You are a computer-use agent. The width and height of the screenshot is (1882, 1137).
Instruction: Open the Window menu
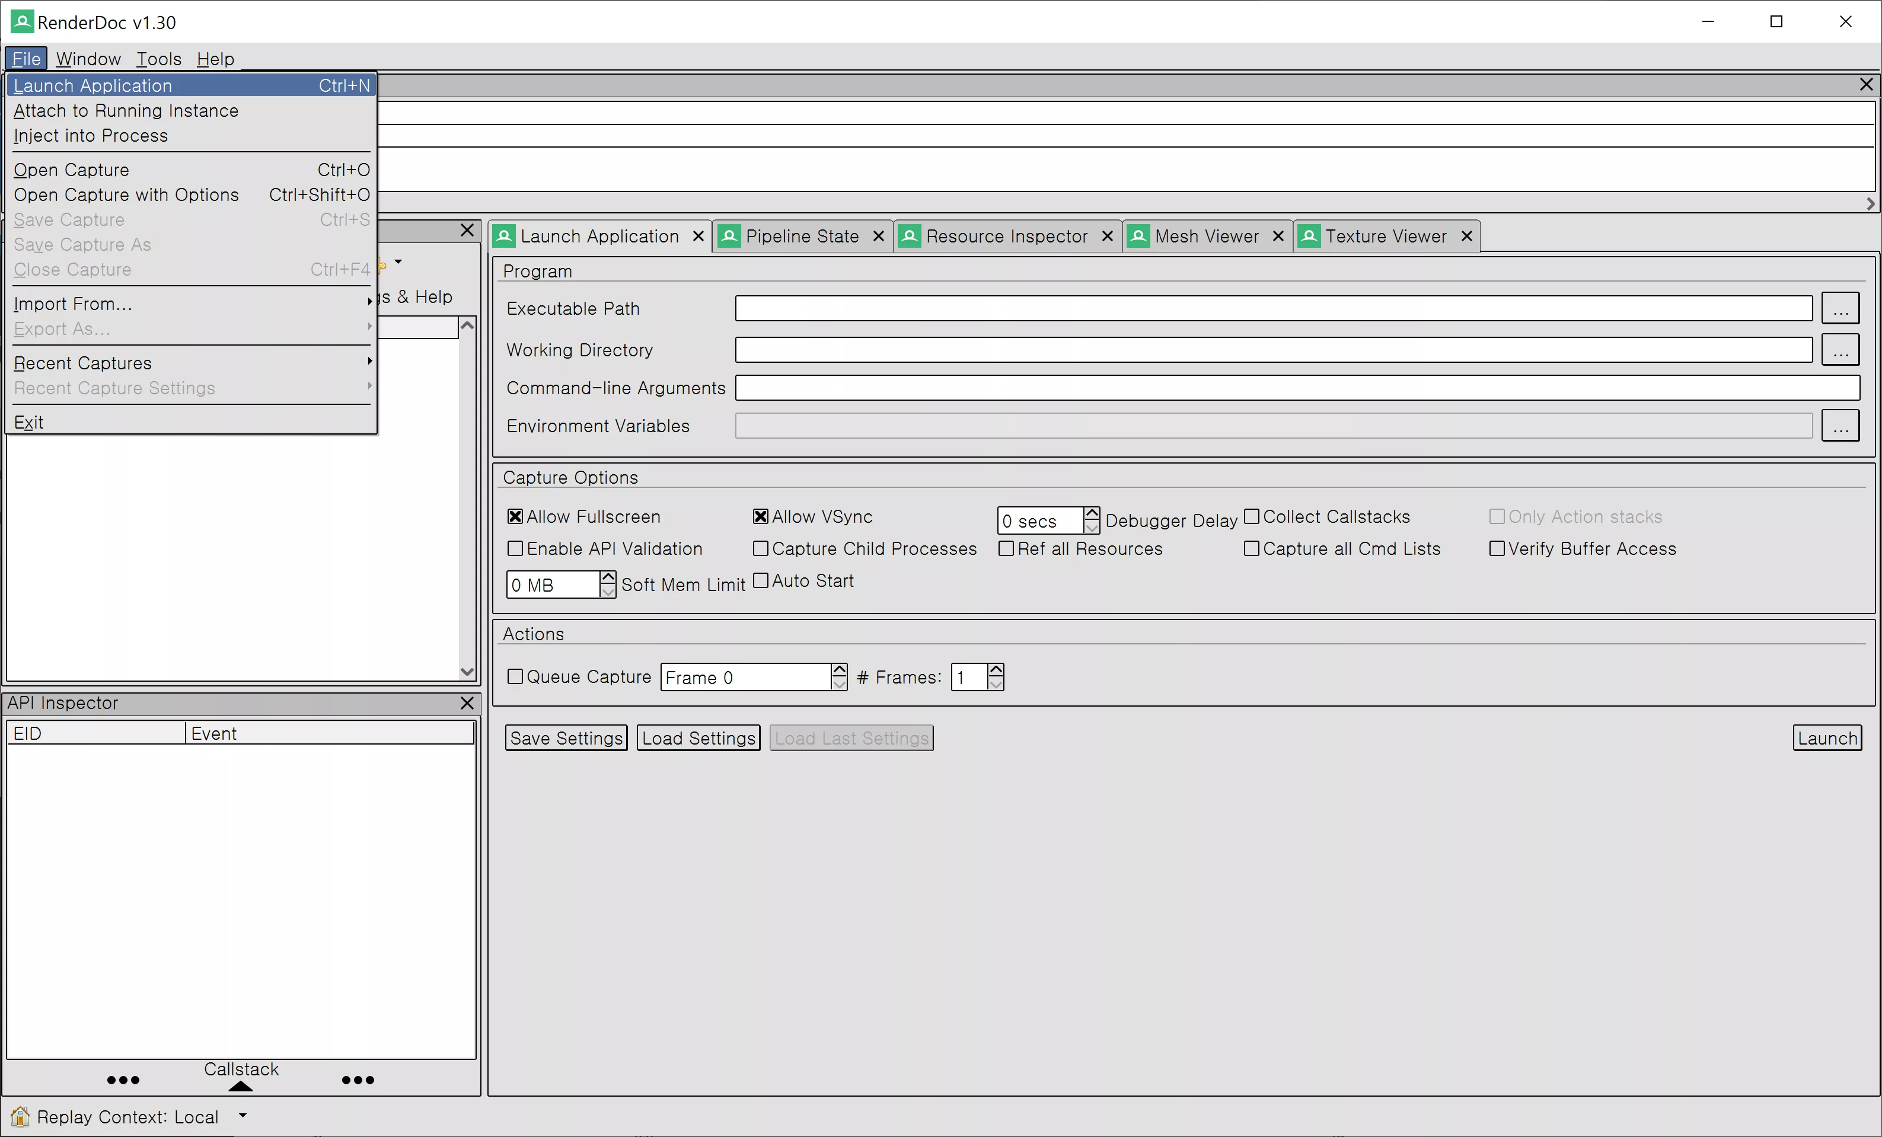click(88, 59)
